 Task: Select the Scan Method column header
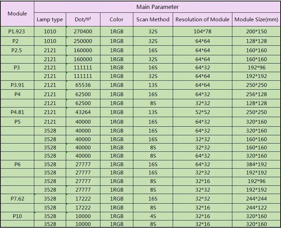(153, 19)
